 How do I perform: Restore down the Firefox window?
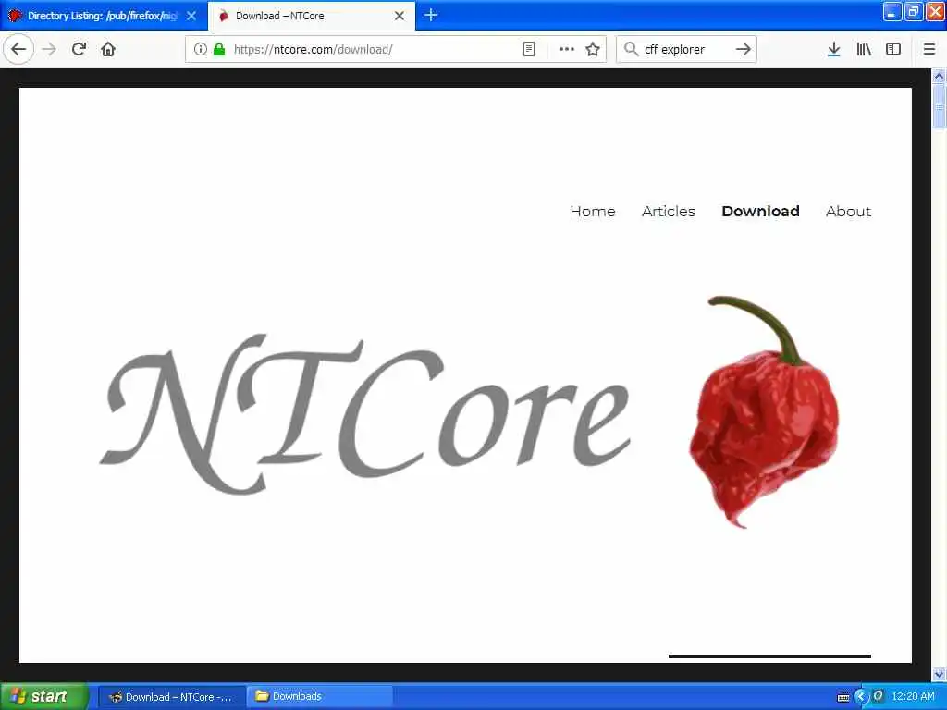(914, 11)
